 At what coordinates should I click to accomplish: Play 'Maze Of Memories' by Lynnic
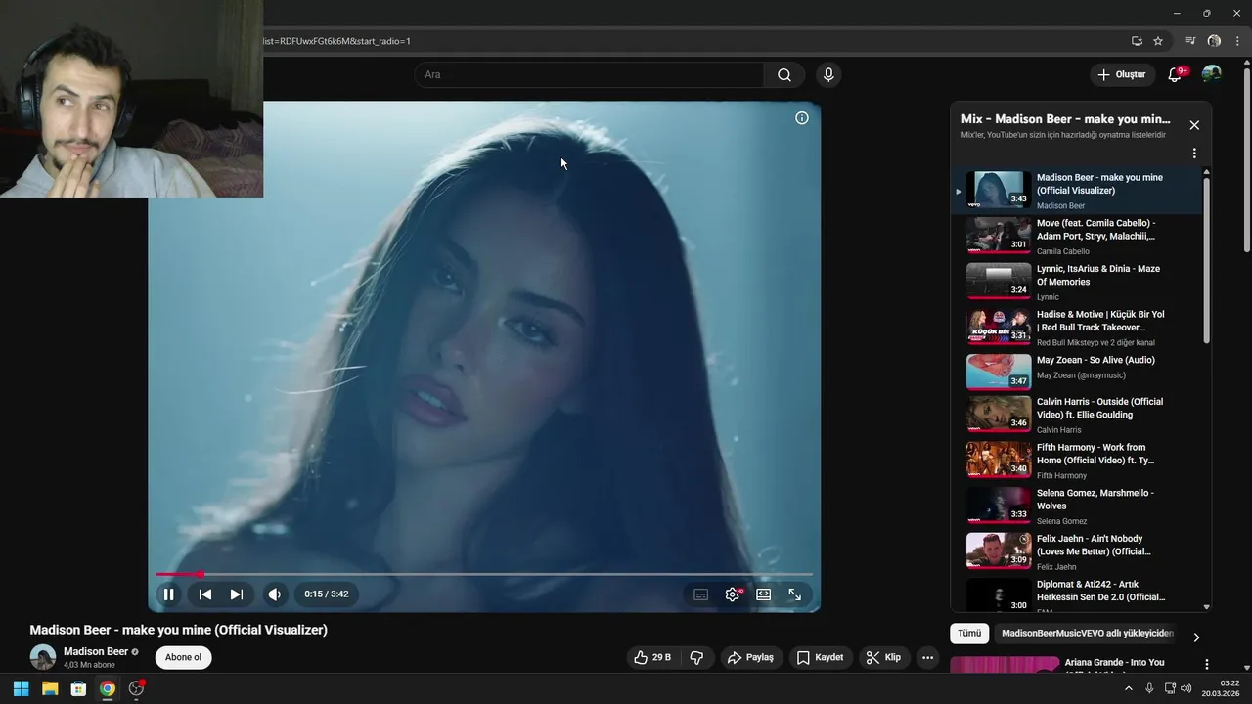point(1074,282)
